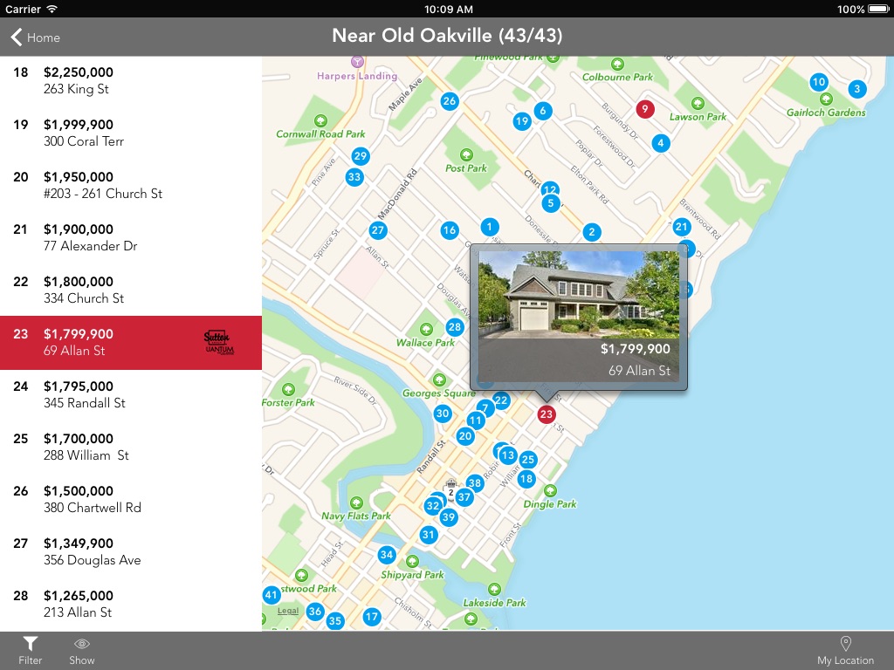
Task: Tap the Navy Flats Park marker
Action: pos(356,502)
